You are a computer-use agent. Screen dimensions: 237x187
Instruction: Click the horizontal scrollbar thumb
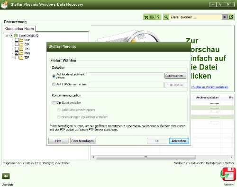pyautogui.click(x=146, y=157)
